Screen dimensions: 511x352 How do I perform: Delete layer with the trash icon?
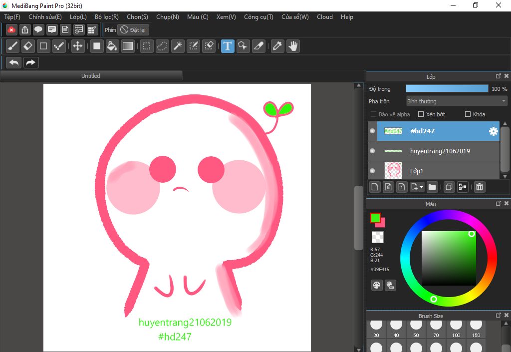[479, 187]
